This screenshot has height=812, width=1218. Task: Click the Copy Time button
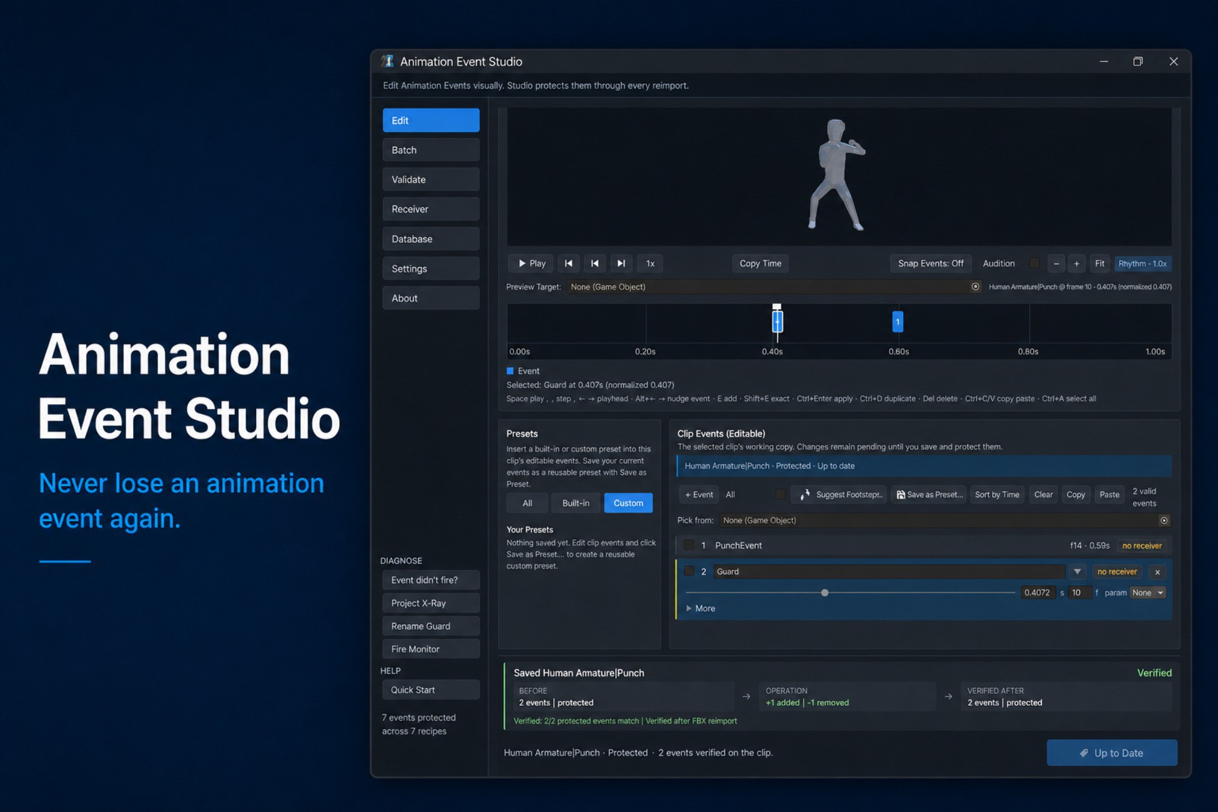tap(760, 264)
